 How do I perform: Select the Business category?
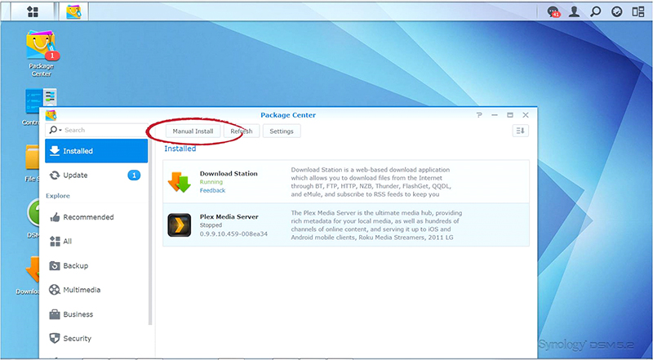(96, 314)
